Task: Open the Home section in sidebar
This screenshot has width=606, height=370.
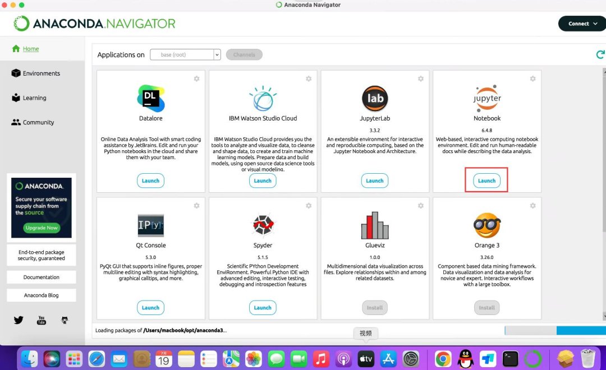Action: (x=30, y=49)
